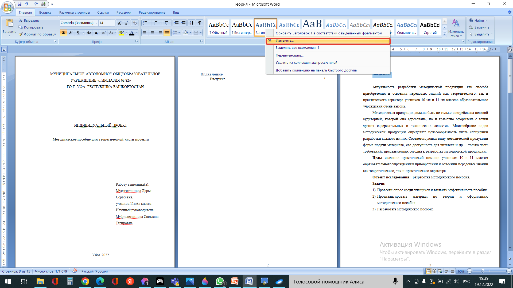The image size is (513, 288).
Task: Open the font name dropdown (Cambria)
Action: 96,23
